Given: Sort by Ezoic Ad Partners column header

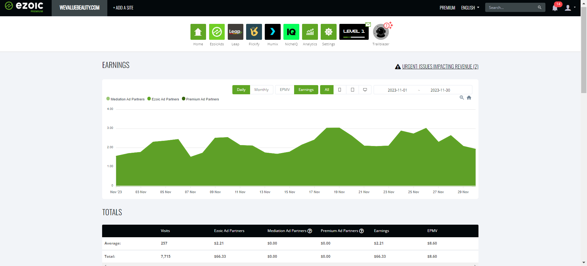Looking at the screenshot, I should [229, 231].
